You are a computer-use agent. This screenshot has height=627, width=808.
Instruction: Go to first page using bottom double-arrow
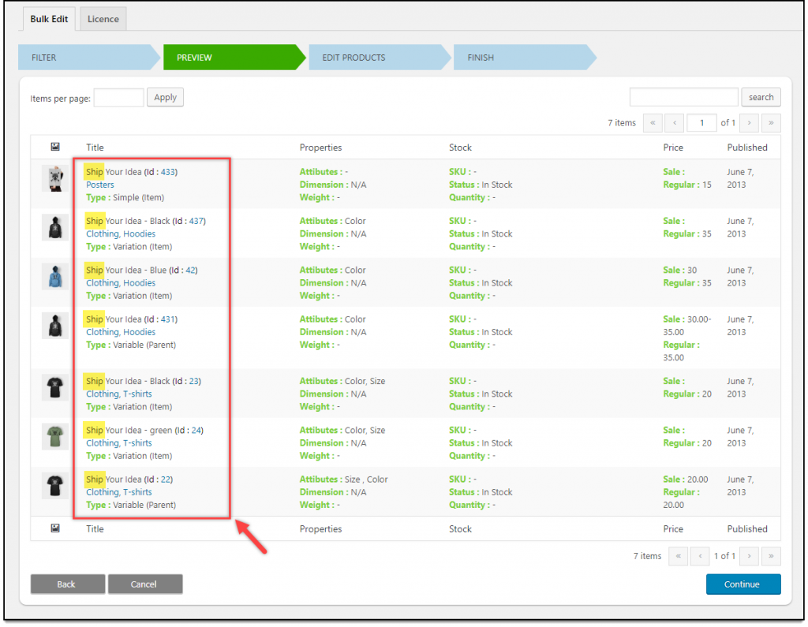click(678, 556)
